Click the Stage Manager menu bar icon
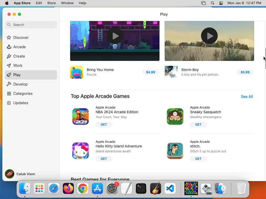266x199 pixels. [x=203, y=3]
